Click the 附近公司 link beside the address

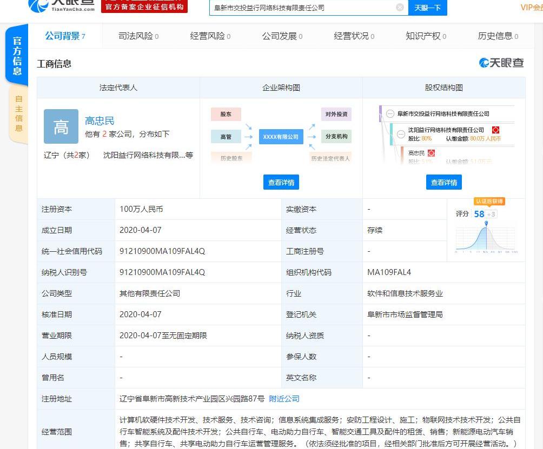284,399
